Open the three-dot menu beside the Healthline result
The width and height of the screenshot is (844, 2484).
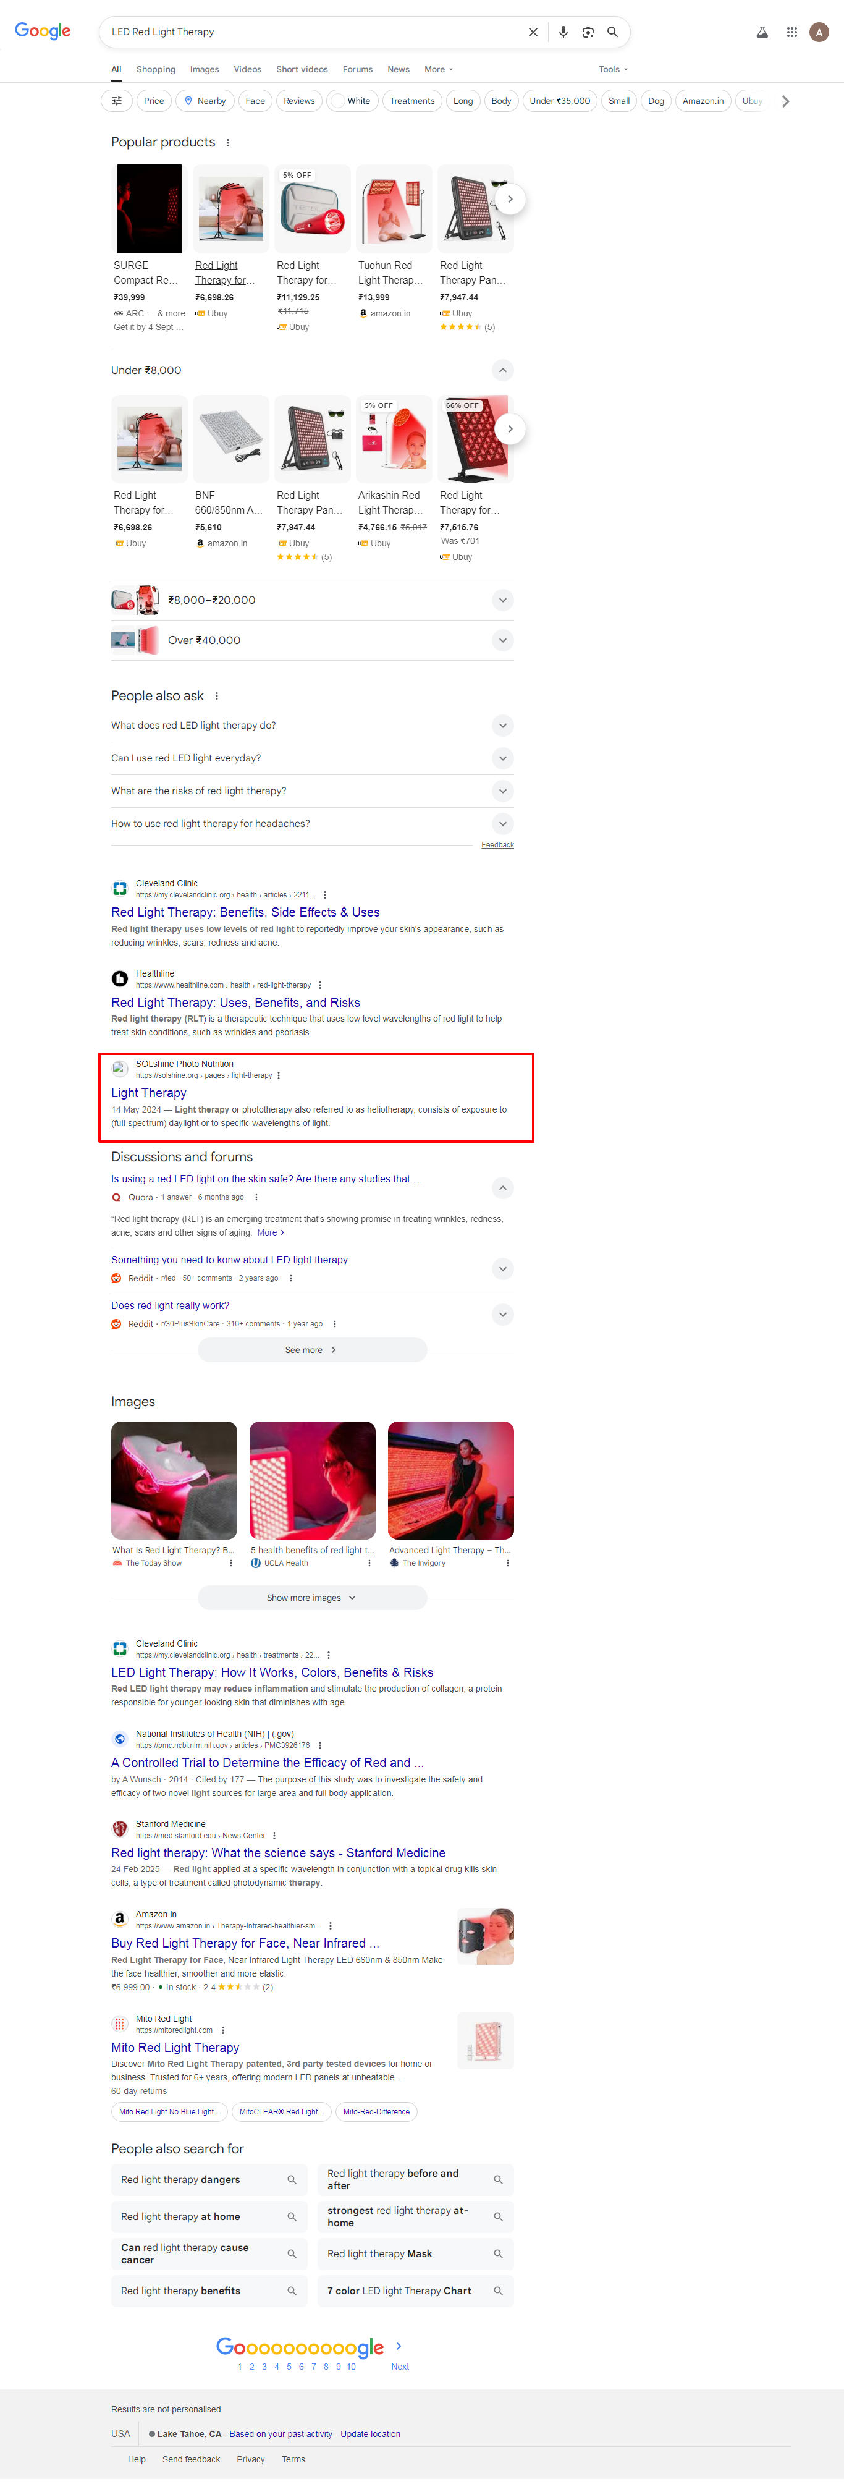[320, 985]
